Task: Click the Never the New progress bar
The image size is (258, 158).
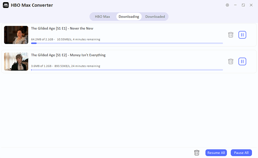Action: [x=127, y=43]
